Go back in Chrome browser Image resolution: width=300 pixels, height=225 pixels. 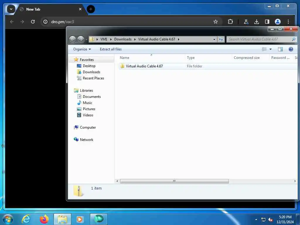[x=12, y=22]
